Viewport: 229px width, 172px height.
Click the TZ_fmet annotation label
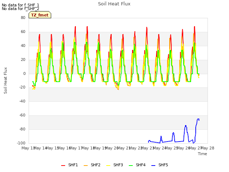pyautogui.click(x=40, y=15)
